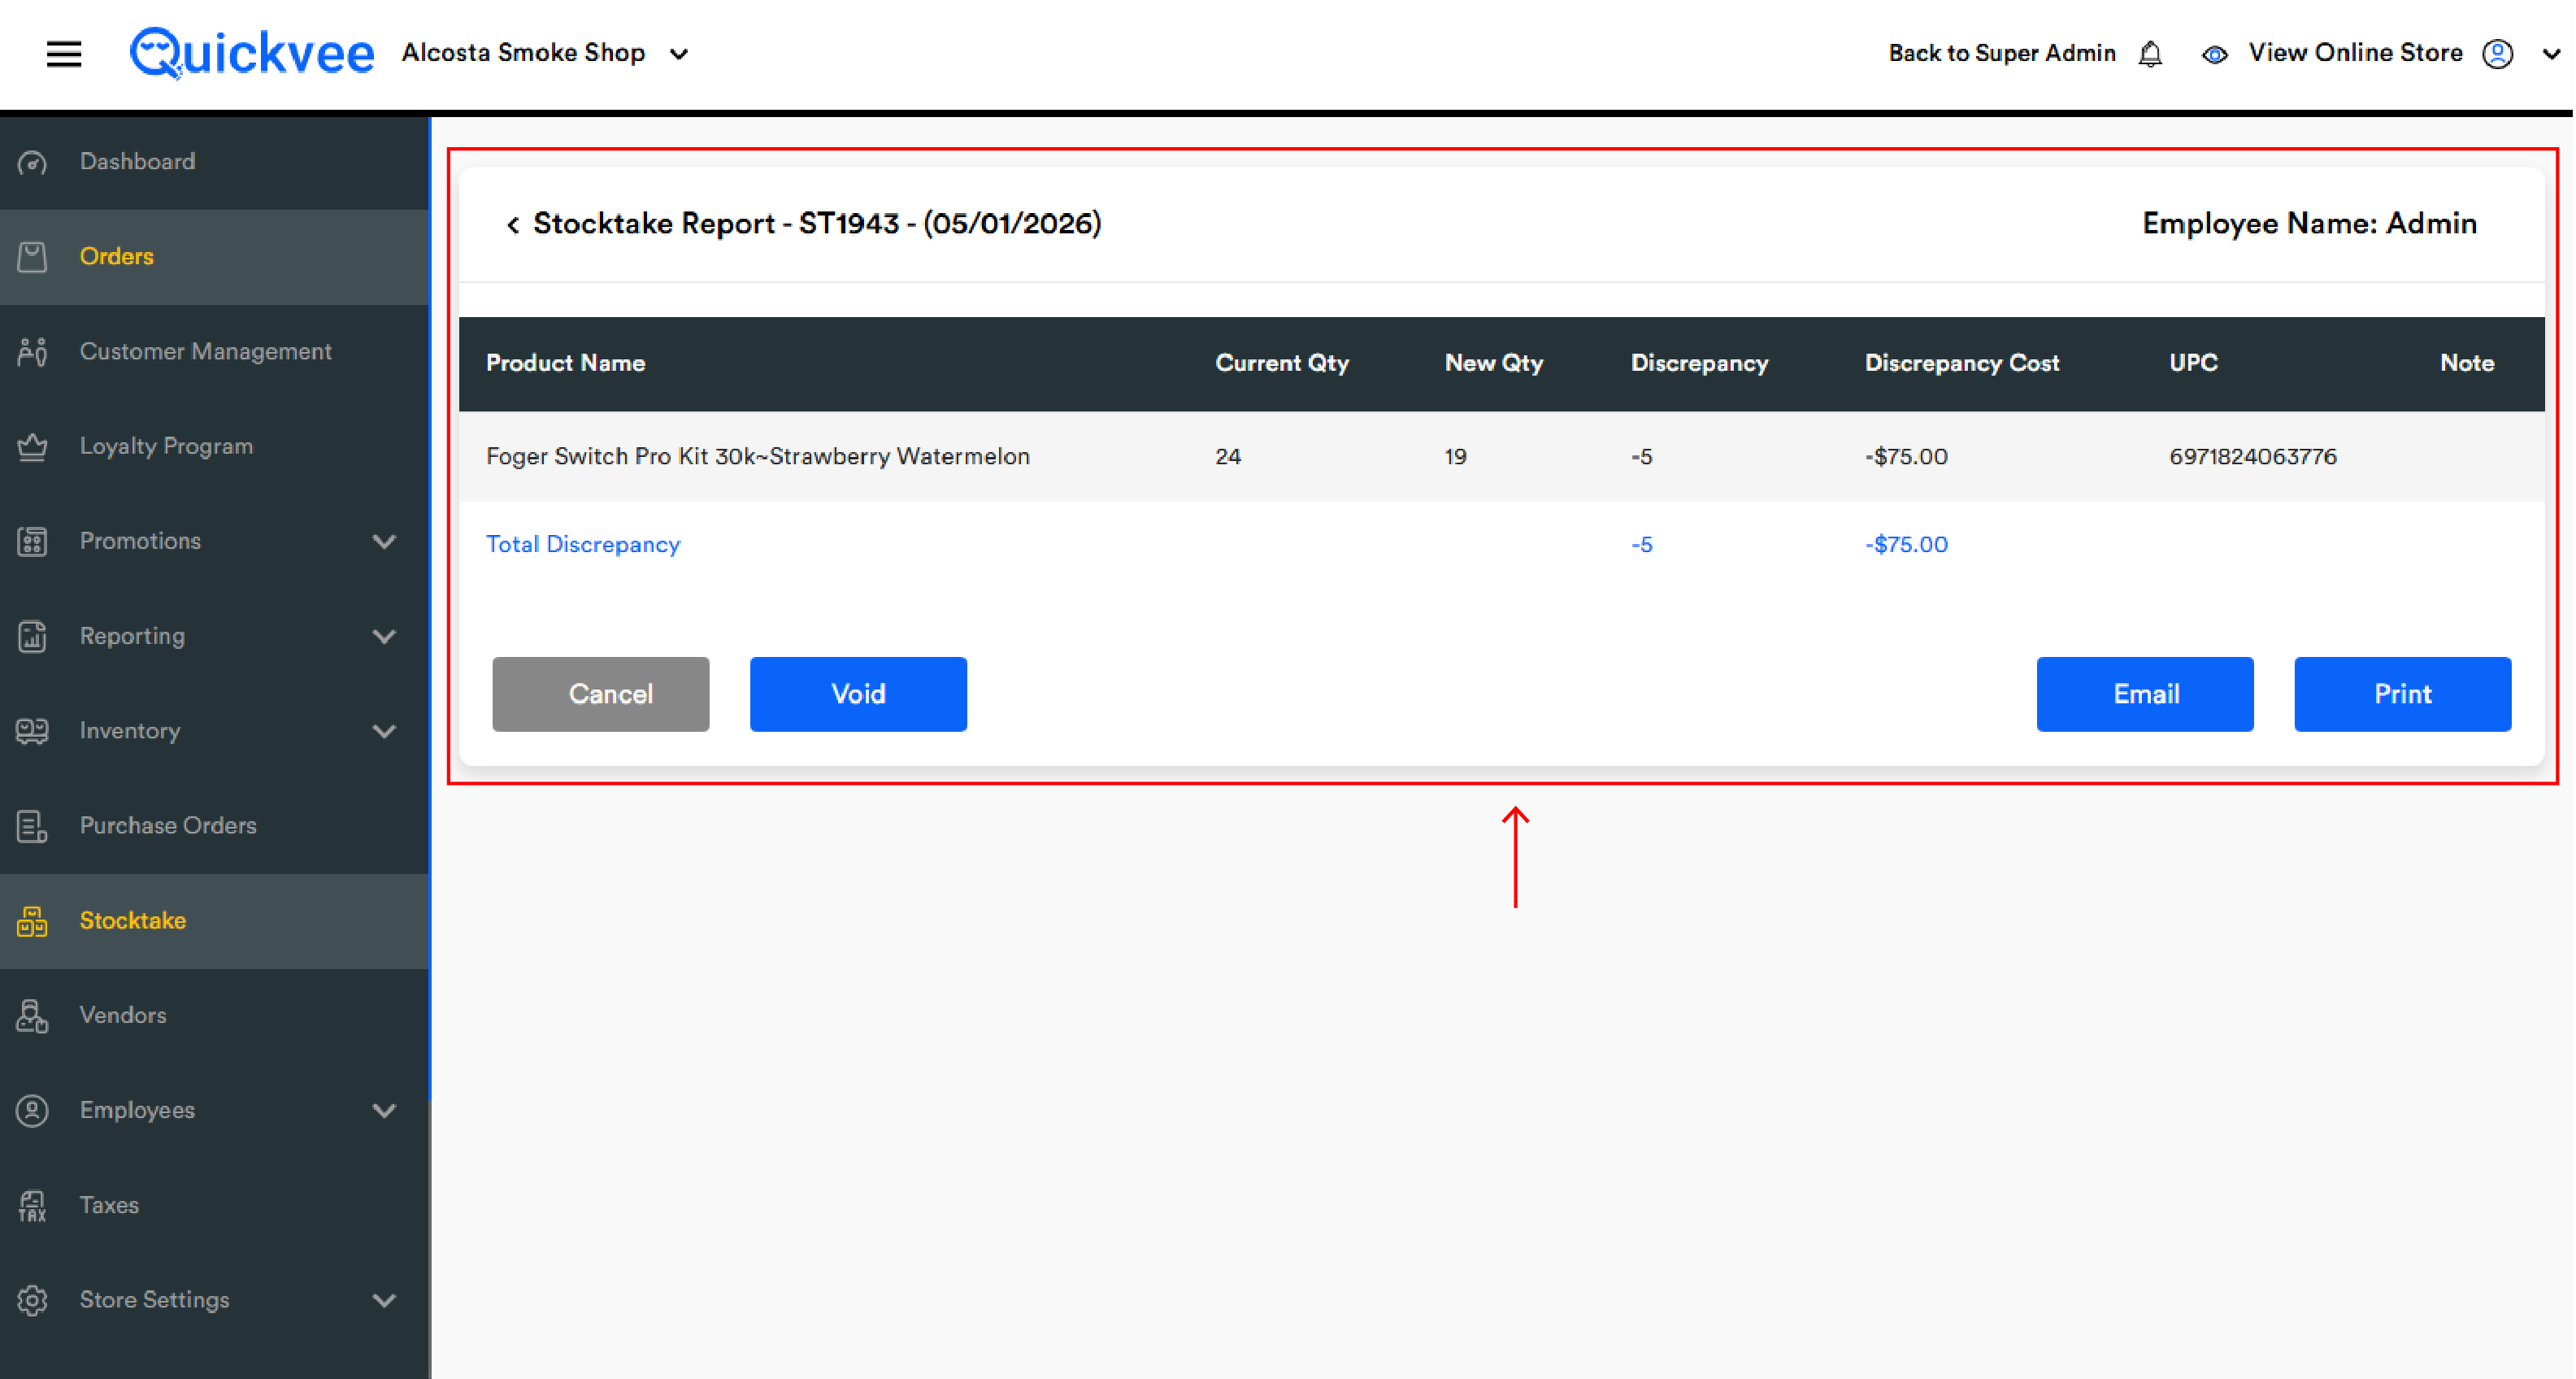Click the Purchase Orders document icon
Screen dimensions: 2576x1379
(32, 826)
